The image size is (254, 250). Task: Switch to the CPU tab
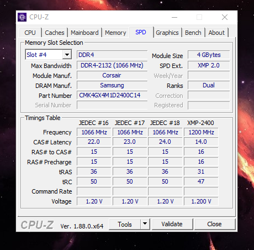click(x=30, y=33)
